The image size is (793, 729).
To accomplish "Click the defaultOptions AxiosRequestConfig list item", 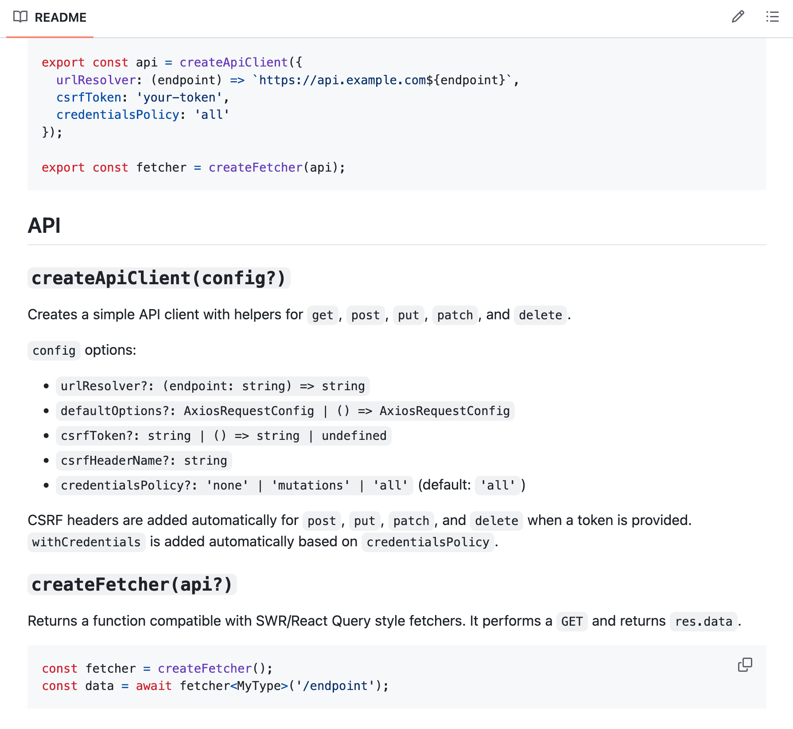I will click(285, 411).
